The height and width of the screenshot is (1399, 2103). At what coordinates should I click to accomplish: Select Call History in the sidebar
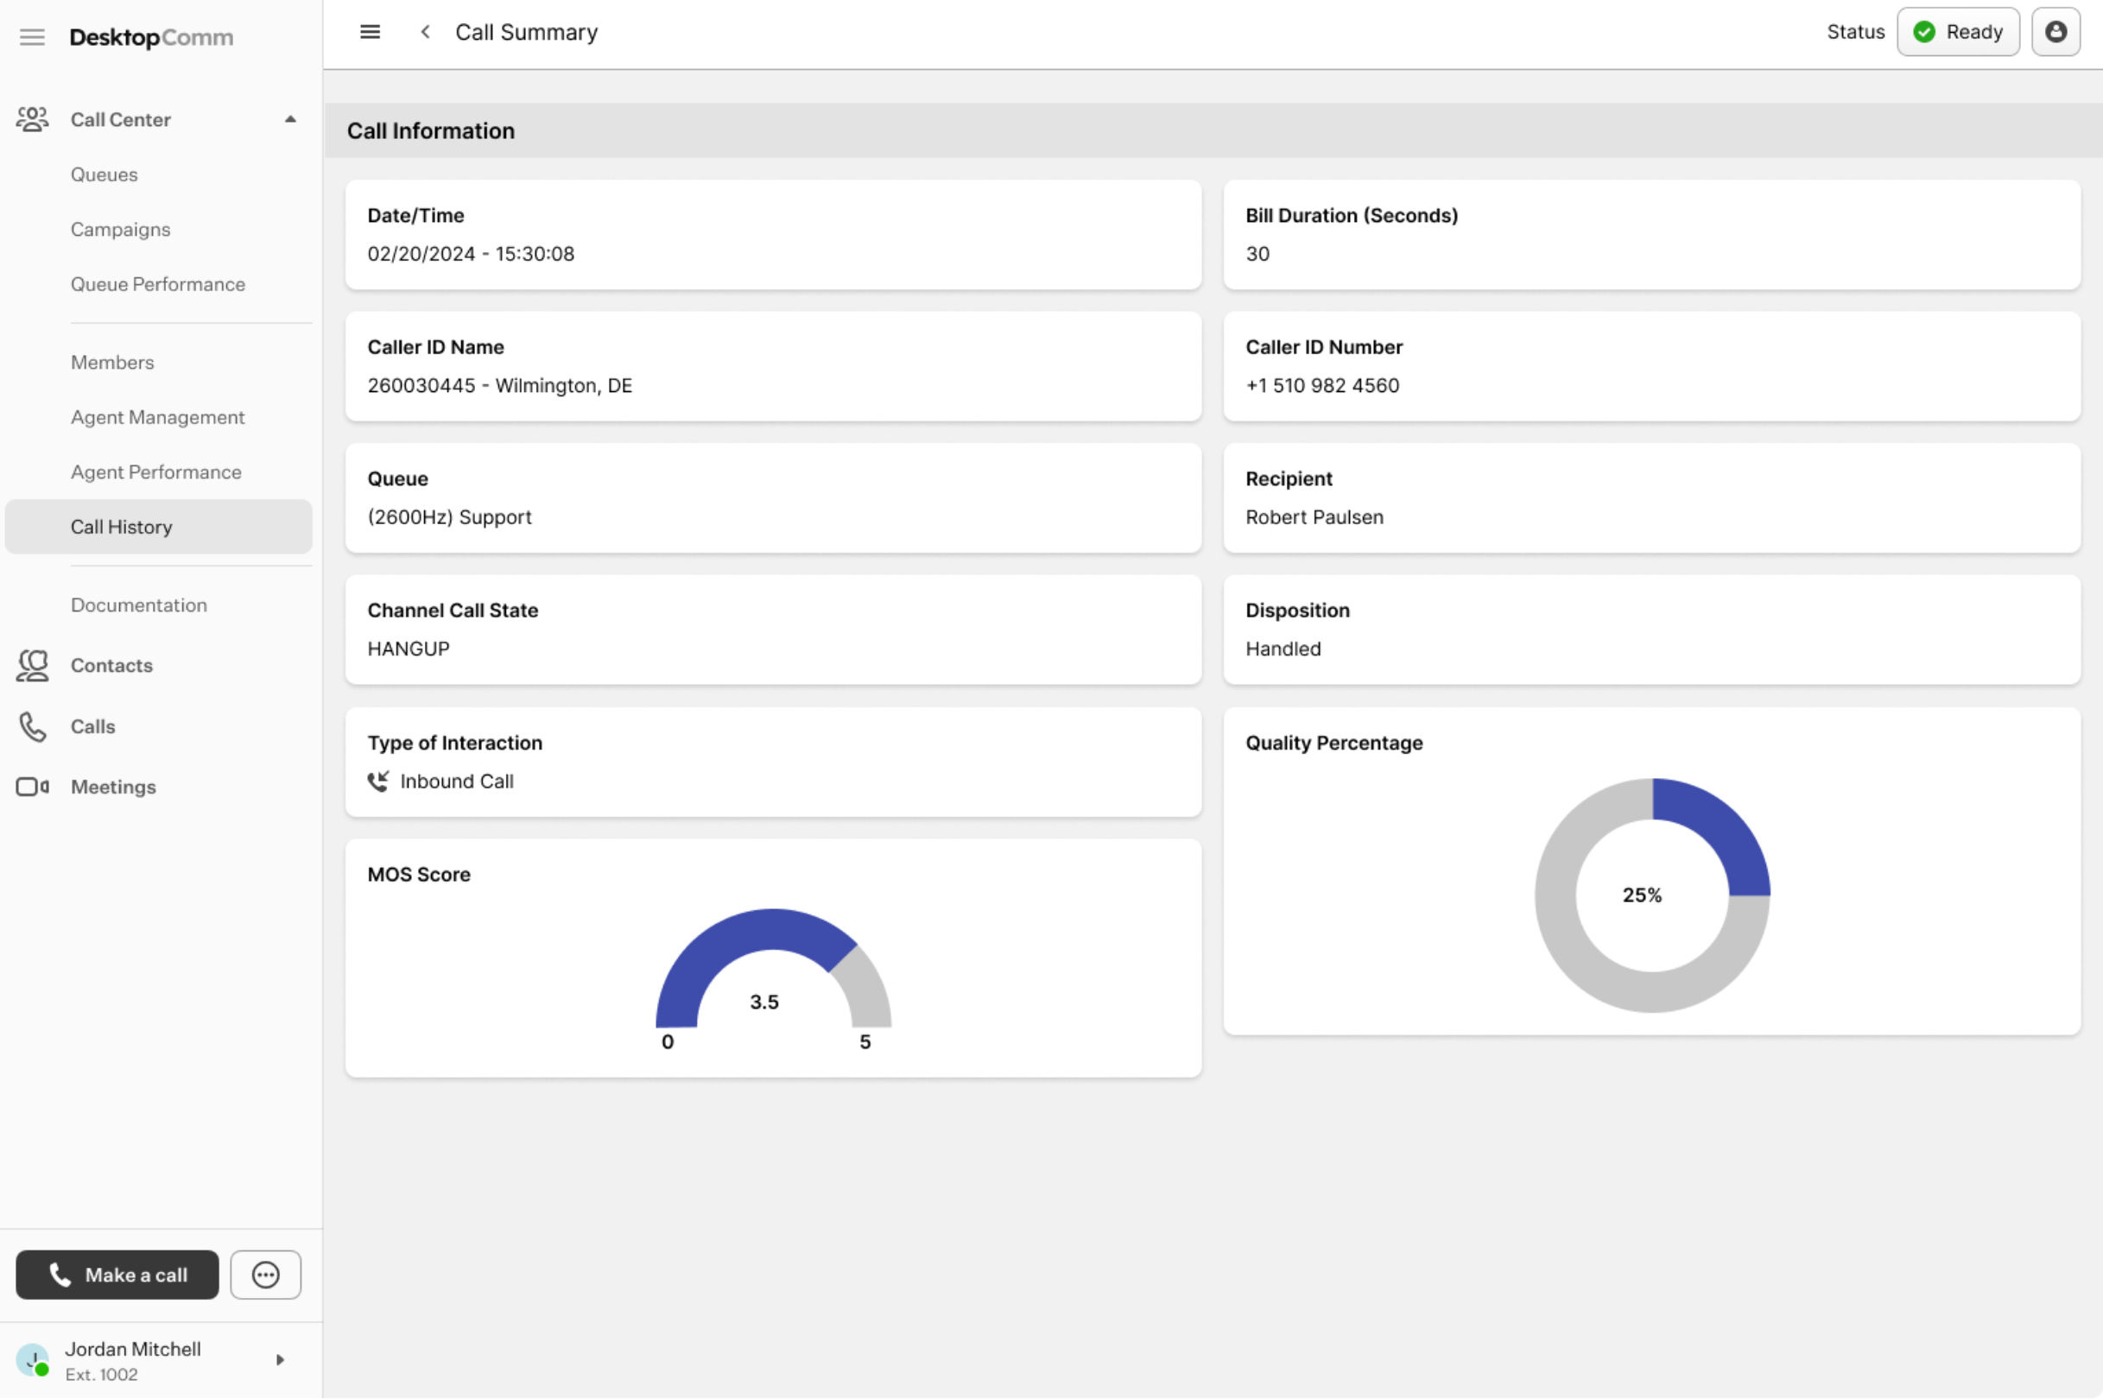coord(122,528)
